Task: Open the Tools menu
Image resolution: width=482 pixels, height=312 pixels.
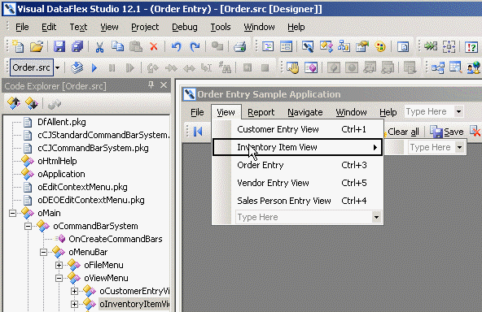Action: (221, 27)
